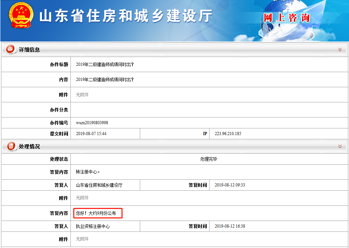The image size is (349, 248).
Task: Click reply text 您好！大约9月份公布
Action: click(96, 213)
